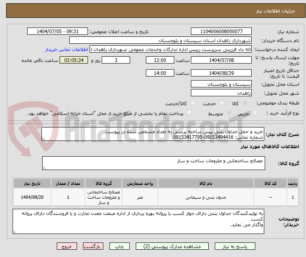Click the announcement date field 1404/07/05 - 09:31
306x257 pixels.
click(58, 32)
